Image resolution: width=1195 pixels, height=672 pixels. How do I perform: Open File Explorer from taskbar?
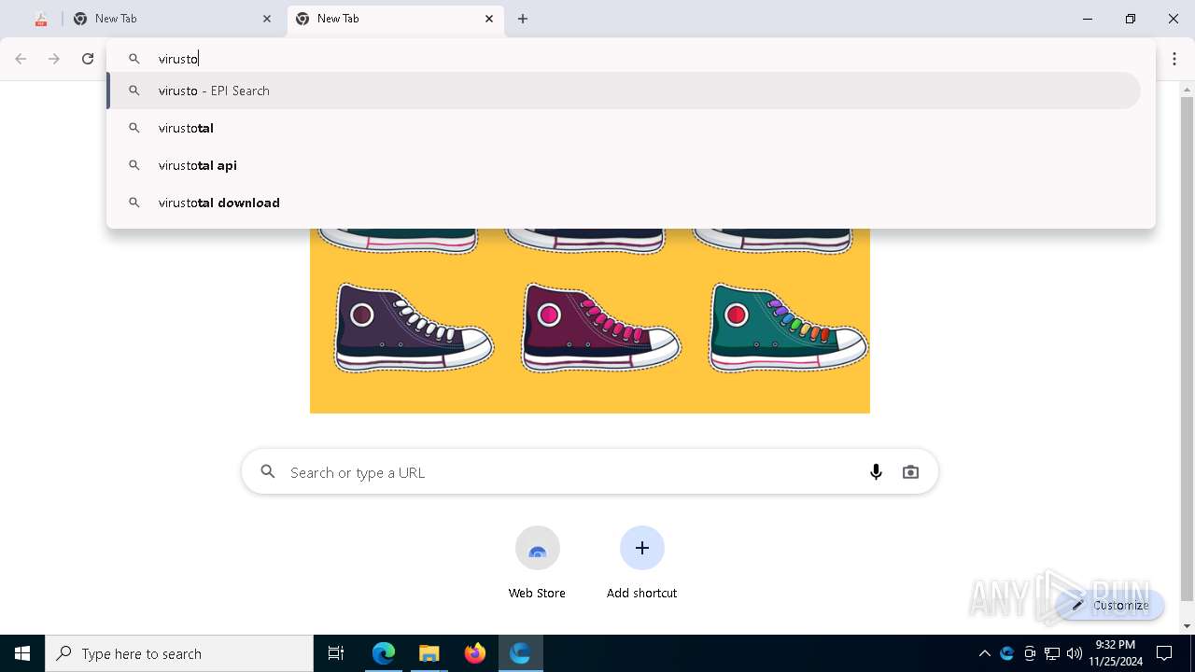click(x=429, y=653)
